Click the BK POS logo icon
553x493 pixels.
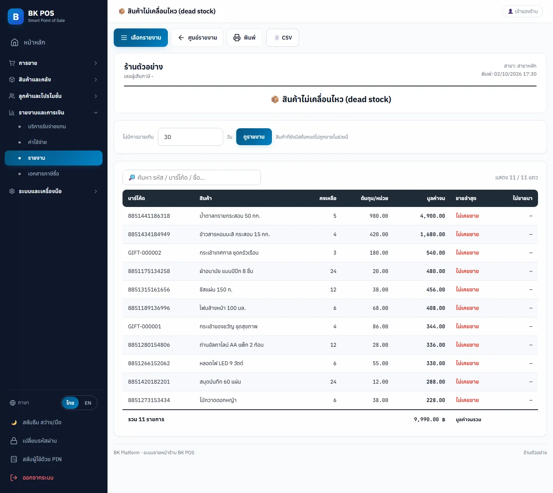point(16,17)
